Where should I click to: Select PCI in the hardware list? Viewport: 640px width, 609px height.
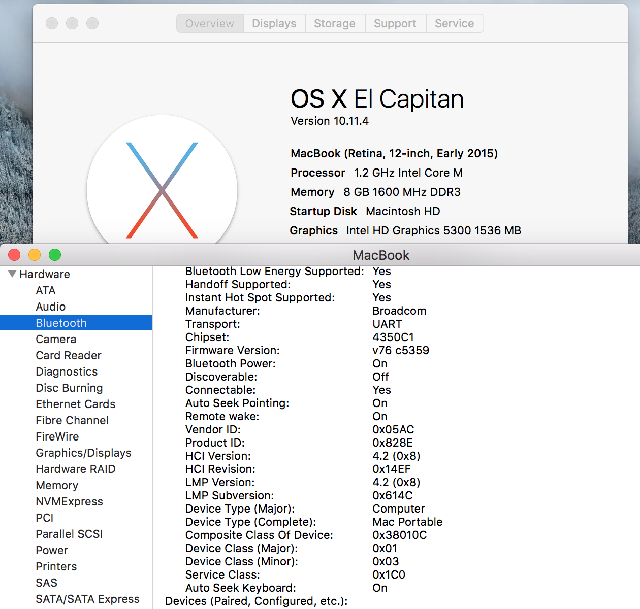(45, 518)
